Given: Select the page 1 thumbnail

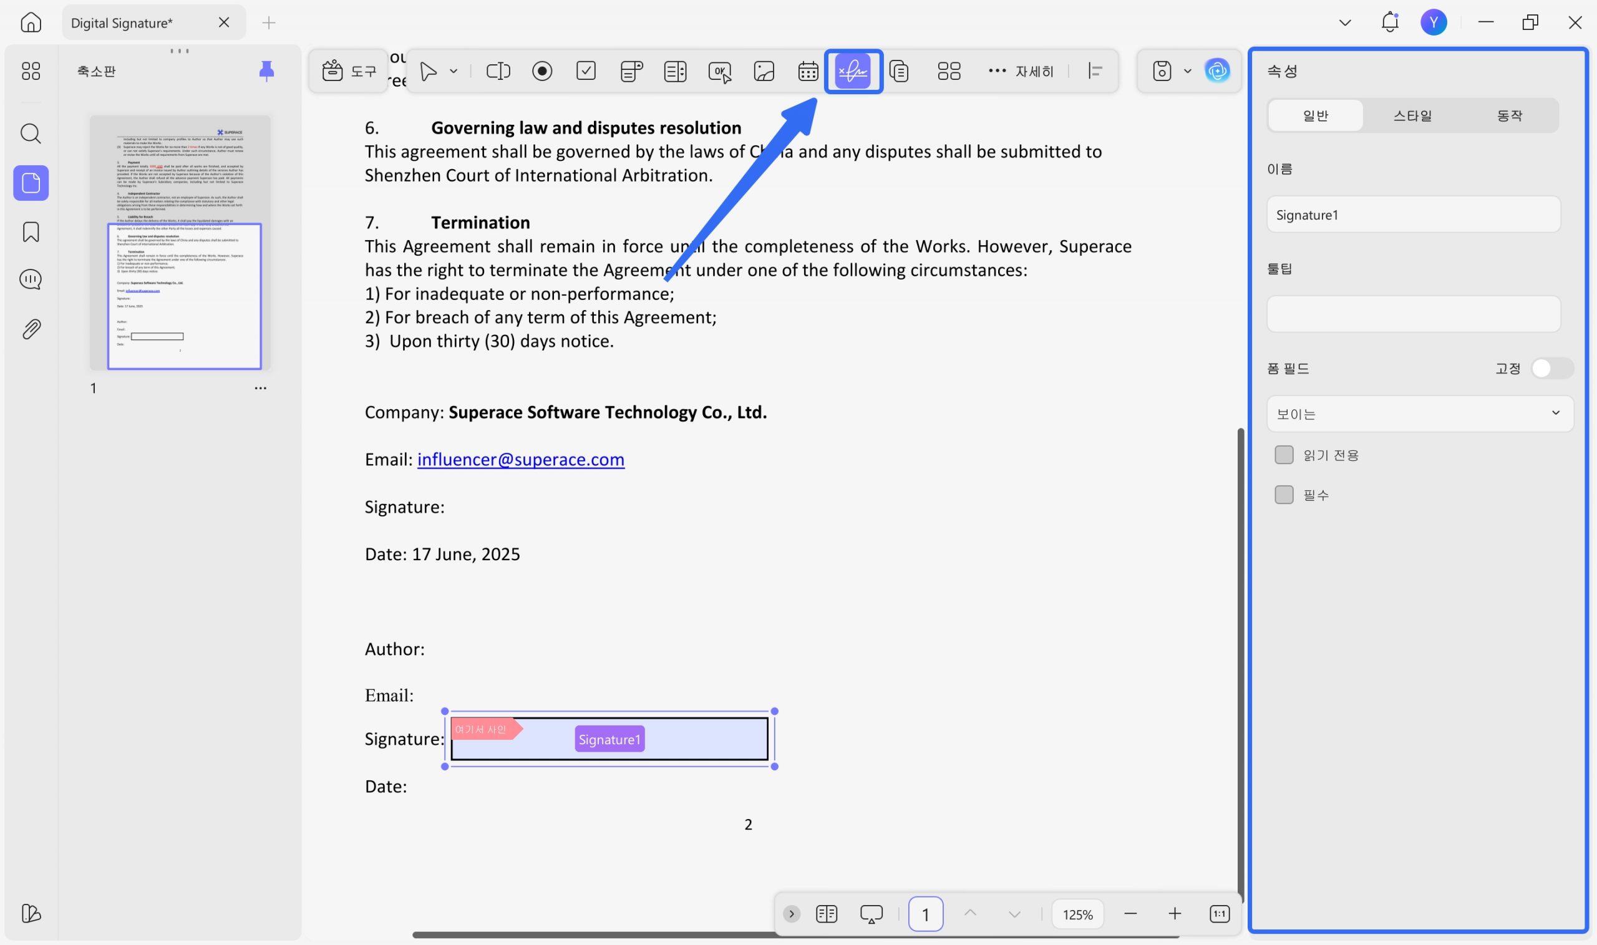Looking at the screenshot, I should [x=180, y=243].
